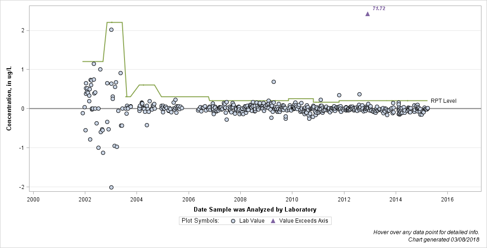The width and height of the screenshot is (487, 248).
Task: Click the 2000 x-axis tick label
Action: [x=33, y=200]
